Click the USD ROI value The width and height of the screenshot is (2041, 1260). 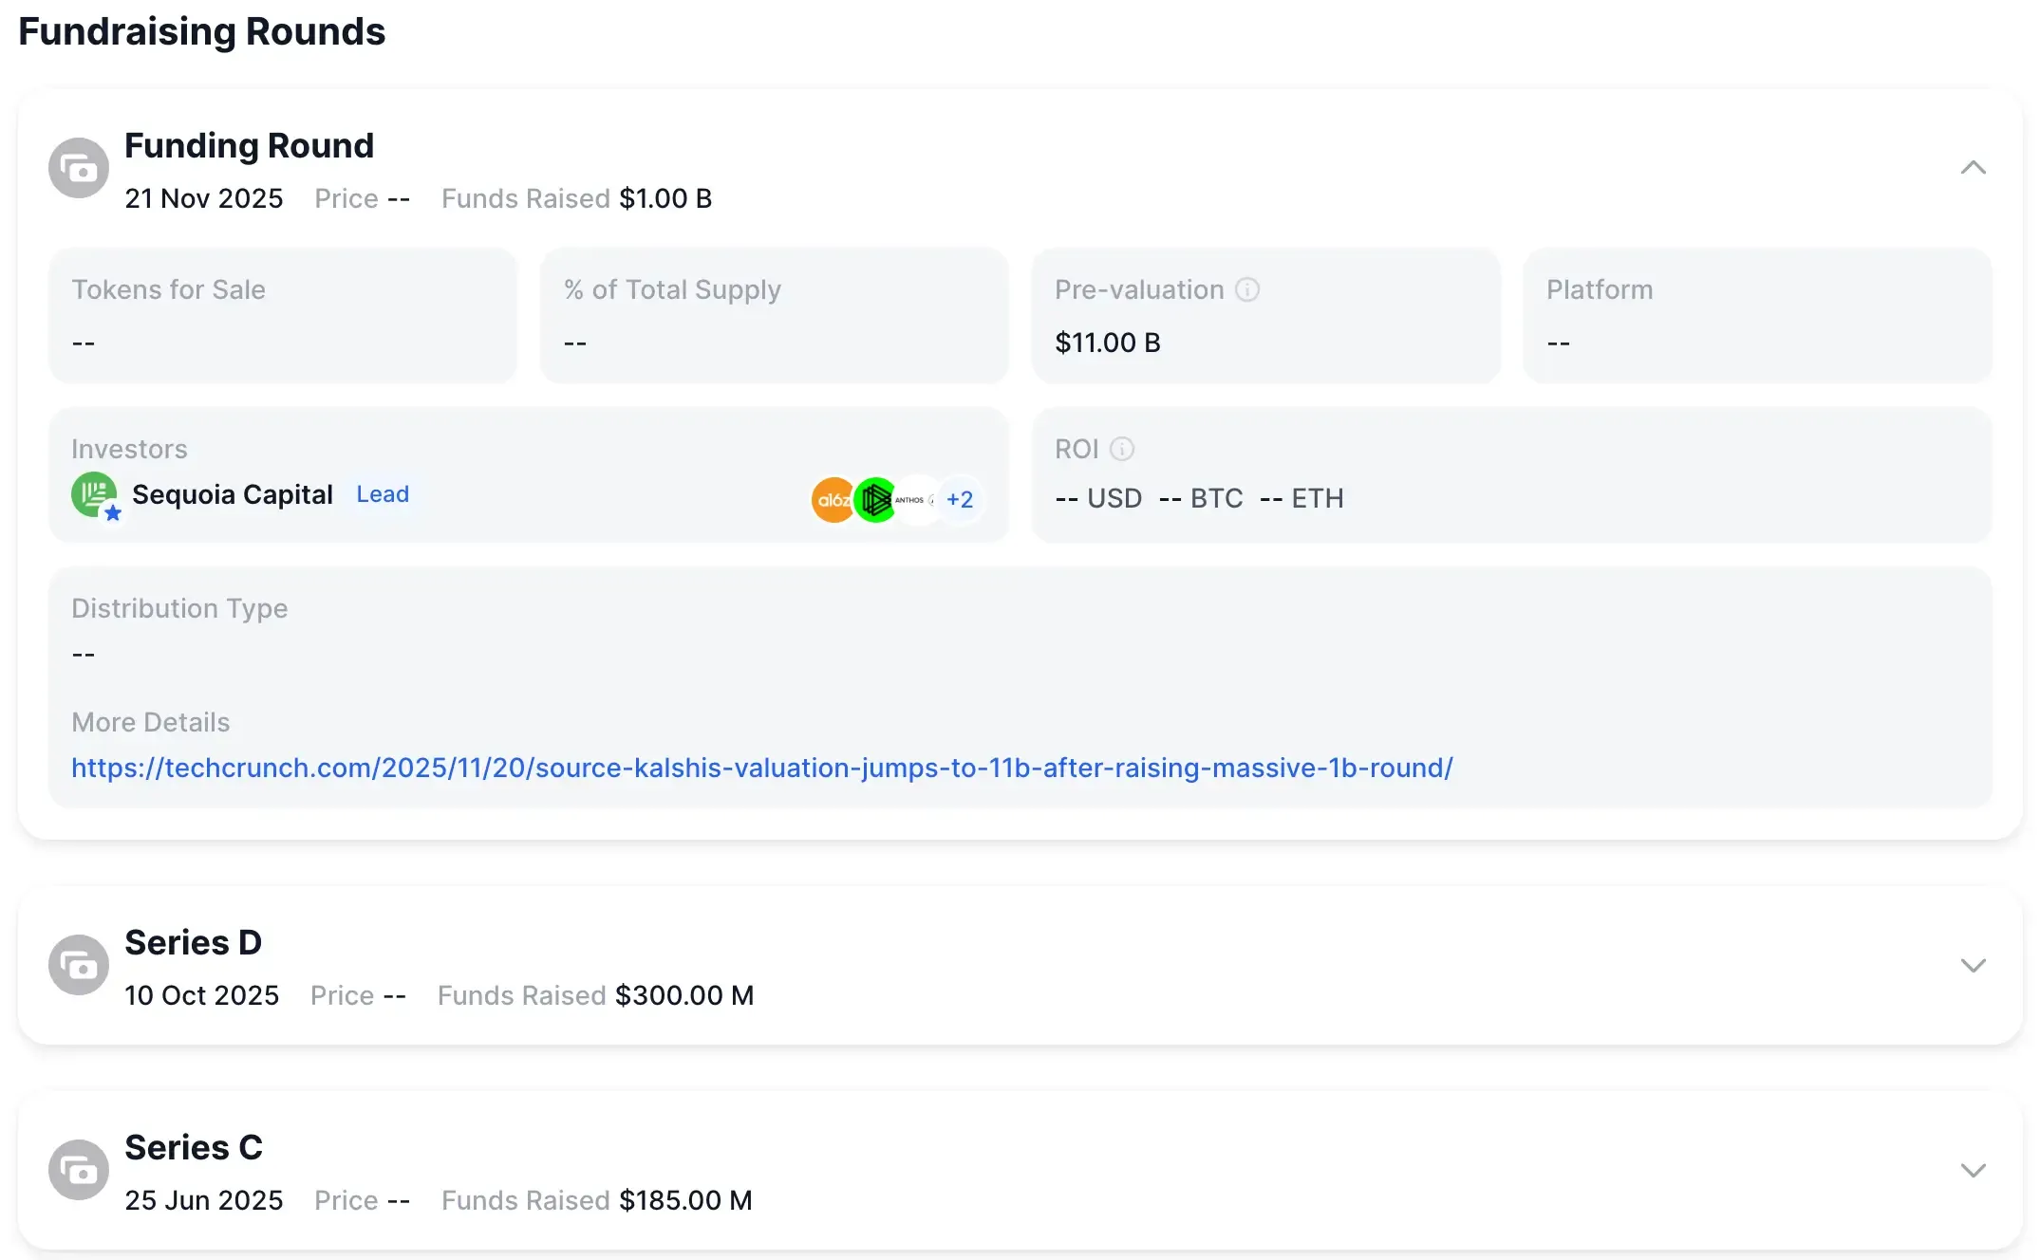coord(1099,498)
